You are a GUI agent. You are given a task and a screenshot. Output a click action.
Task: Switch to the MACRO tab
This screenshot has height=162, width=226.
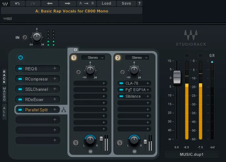pos(4,94)
